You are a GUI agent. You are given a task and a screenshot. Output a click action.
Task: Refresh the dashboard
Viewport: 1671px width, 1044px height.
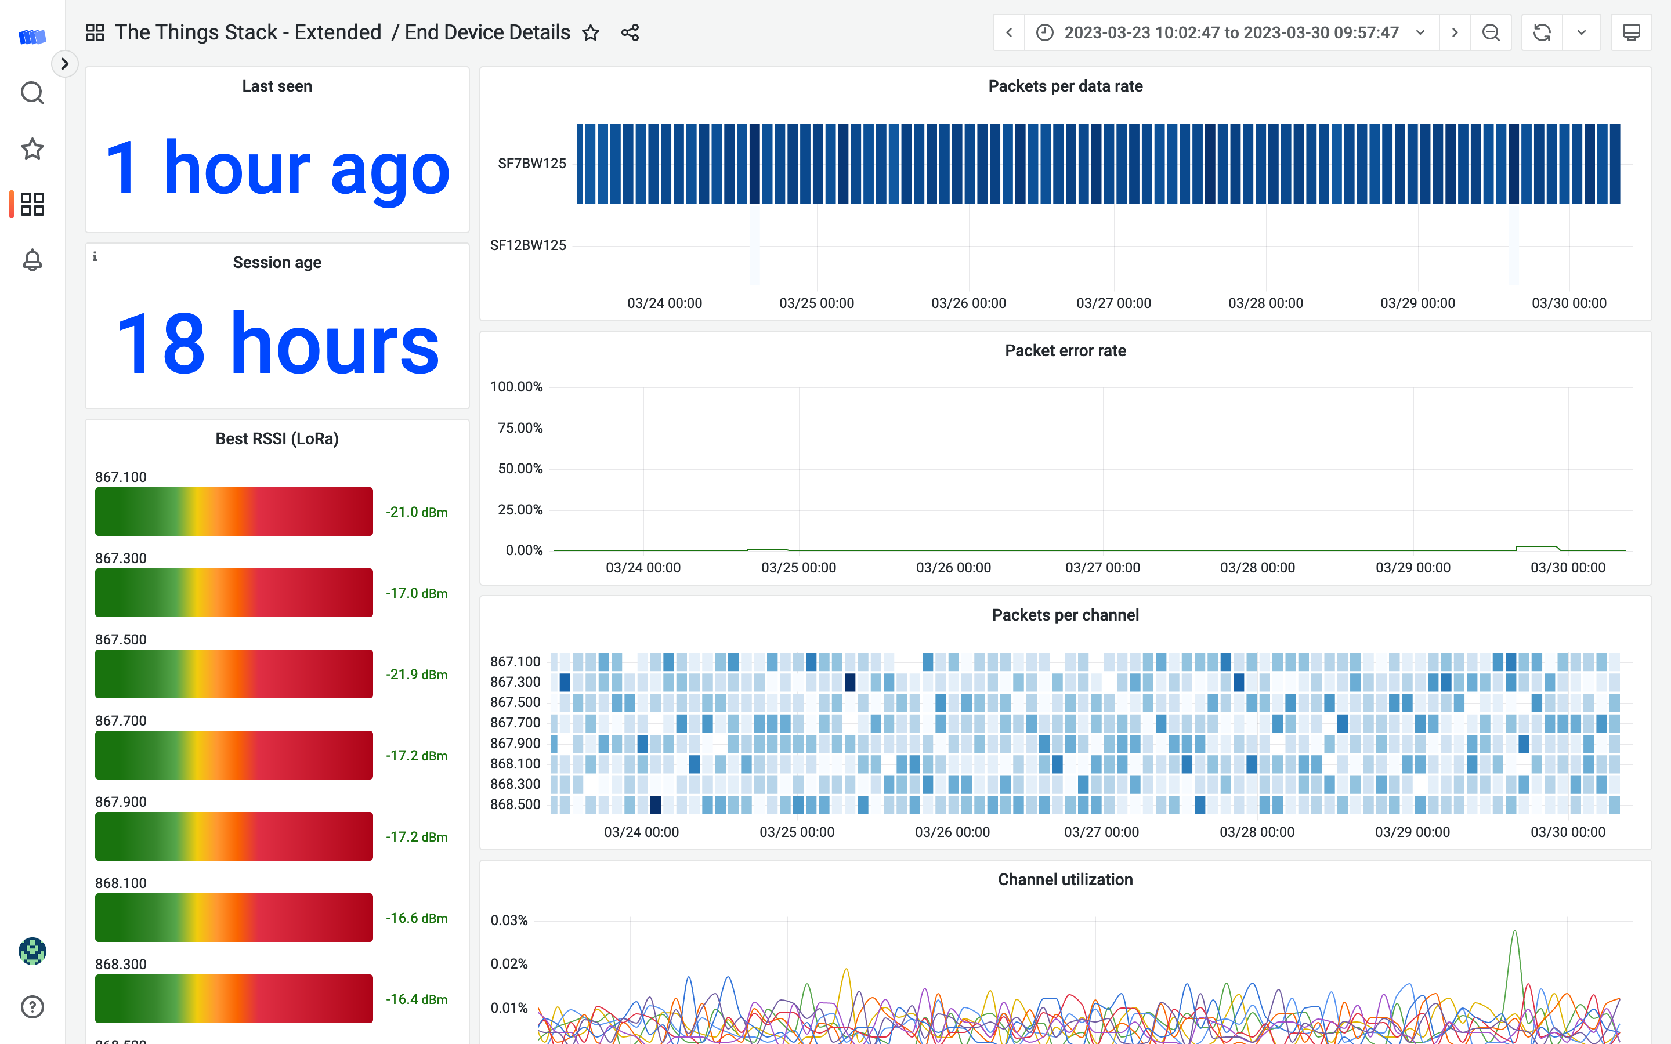[1542, 32]
